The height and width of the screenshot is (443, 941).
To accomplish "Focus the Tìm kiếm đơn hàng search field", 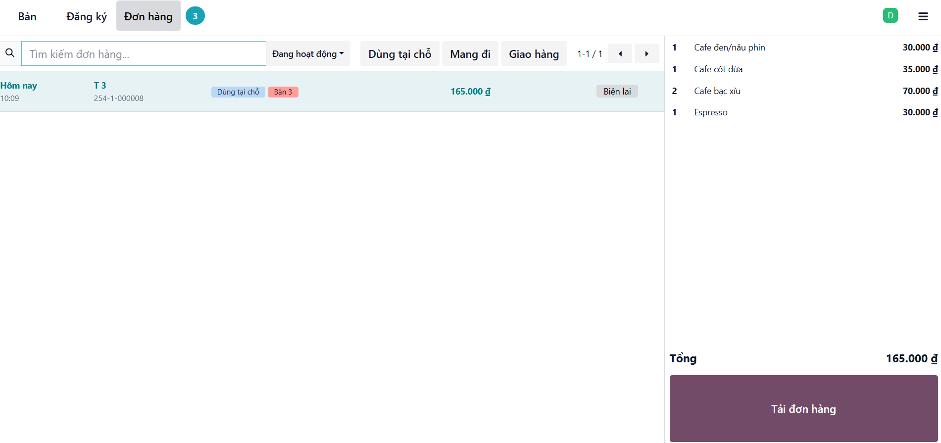I will tap(144, 54).
